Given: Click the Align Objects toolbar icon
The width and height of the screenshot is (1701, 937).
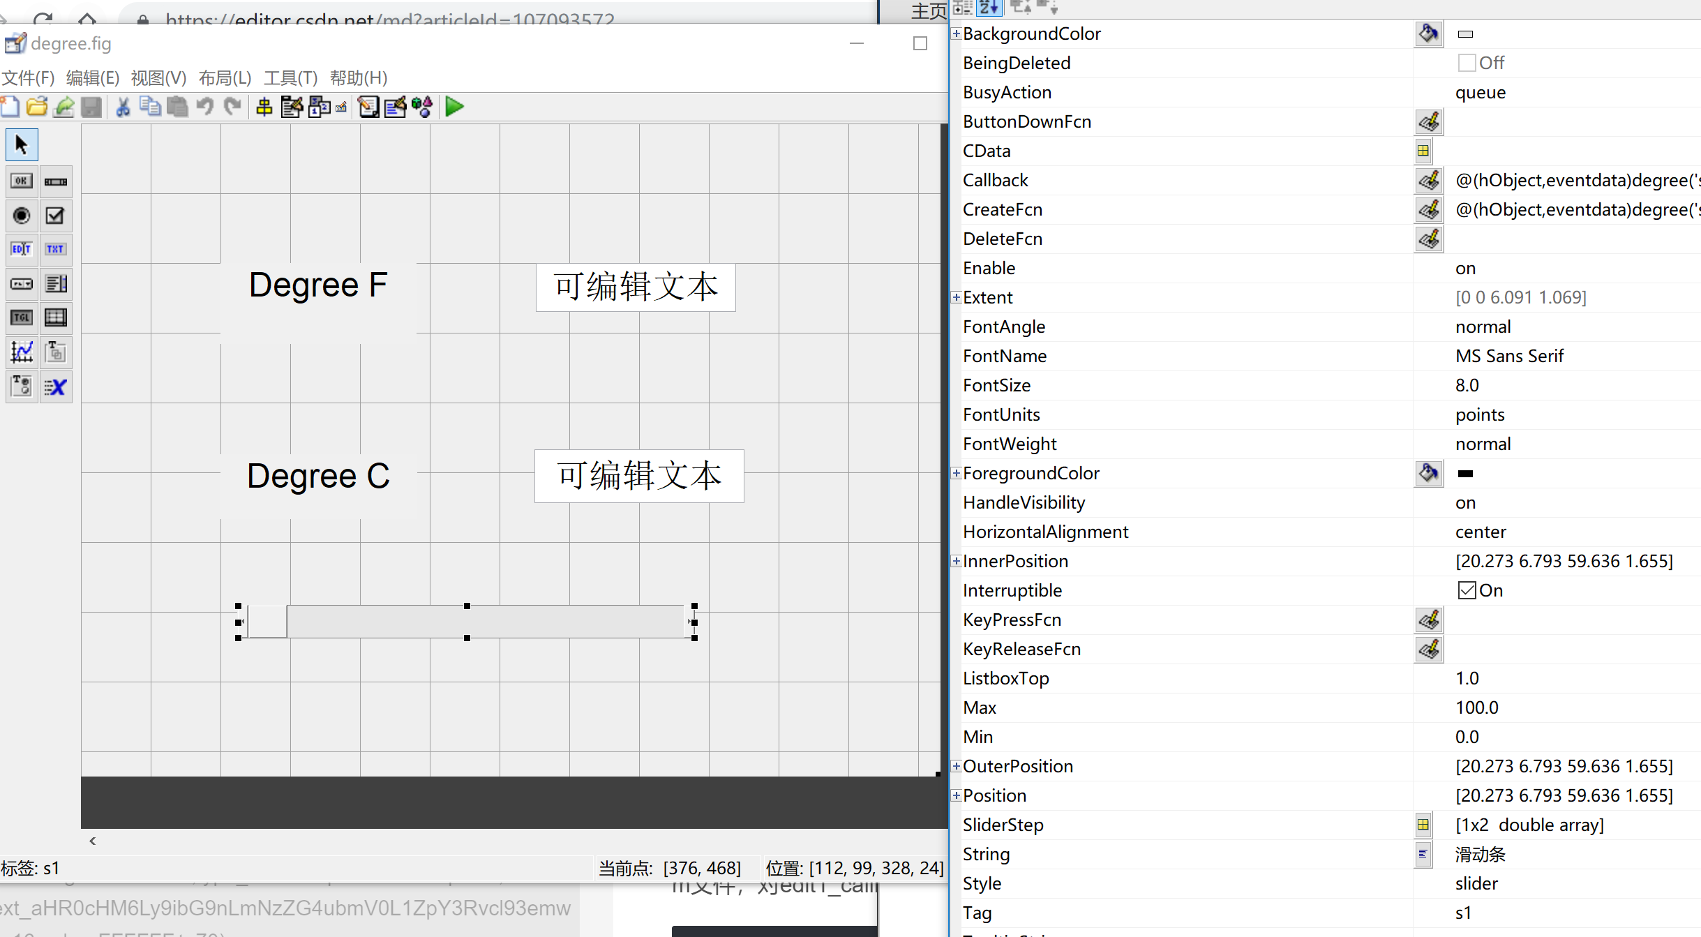Looking at the screenshot, I should (264, 107).
